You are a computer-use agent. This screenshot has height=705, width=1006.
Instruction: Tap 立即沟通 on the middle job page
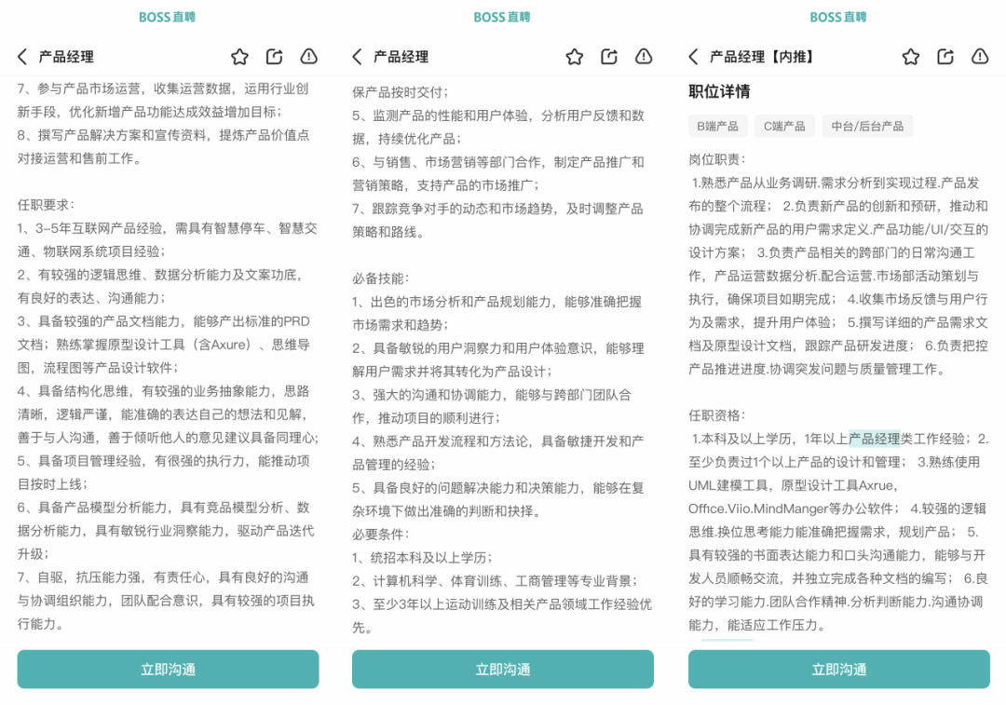(502, 669)
